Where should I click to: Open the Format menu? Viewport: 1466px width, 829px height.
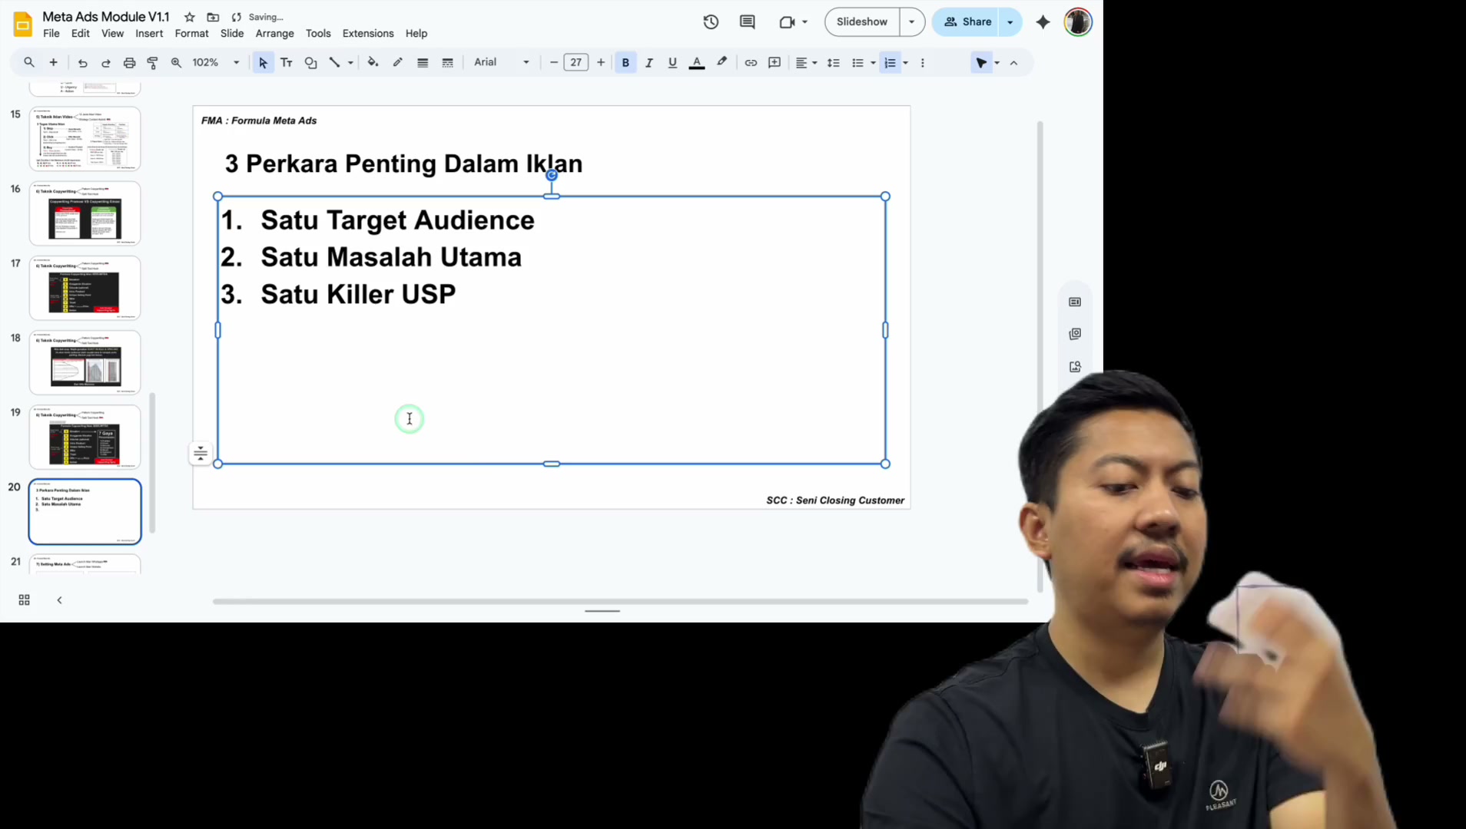(191, 34)
